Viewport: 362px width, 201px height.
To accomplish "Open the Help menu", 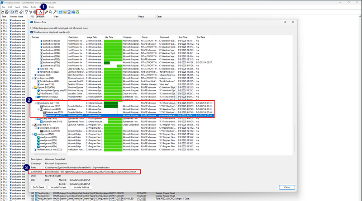I will pyautogui.click(x=51, y=7).
